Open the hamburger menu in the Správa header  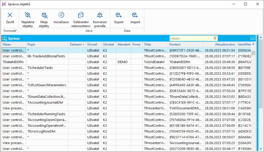point(252,38)
